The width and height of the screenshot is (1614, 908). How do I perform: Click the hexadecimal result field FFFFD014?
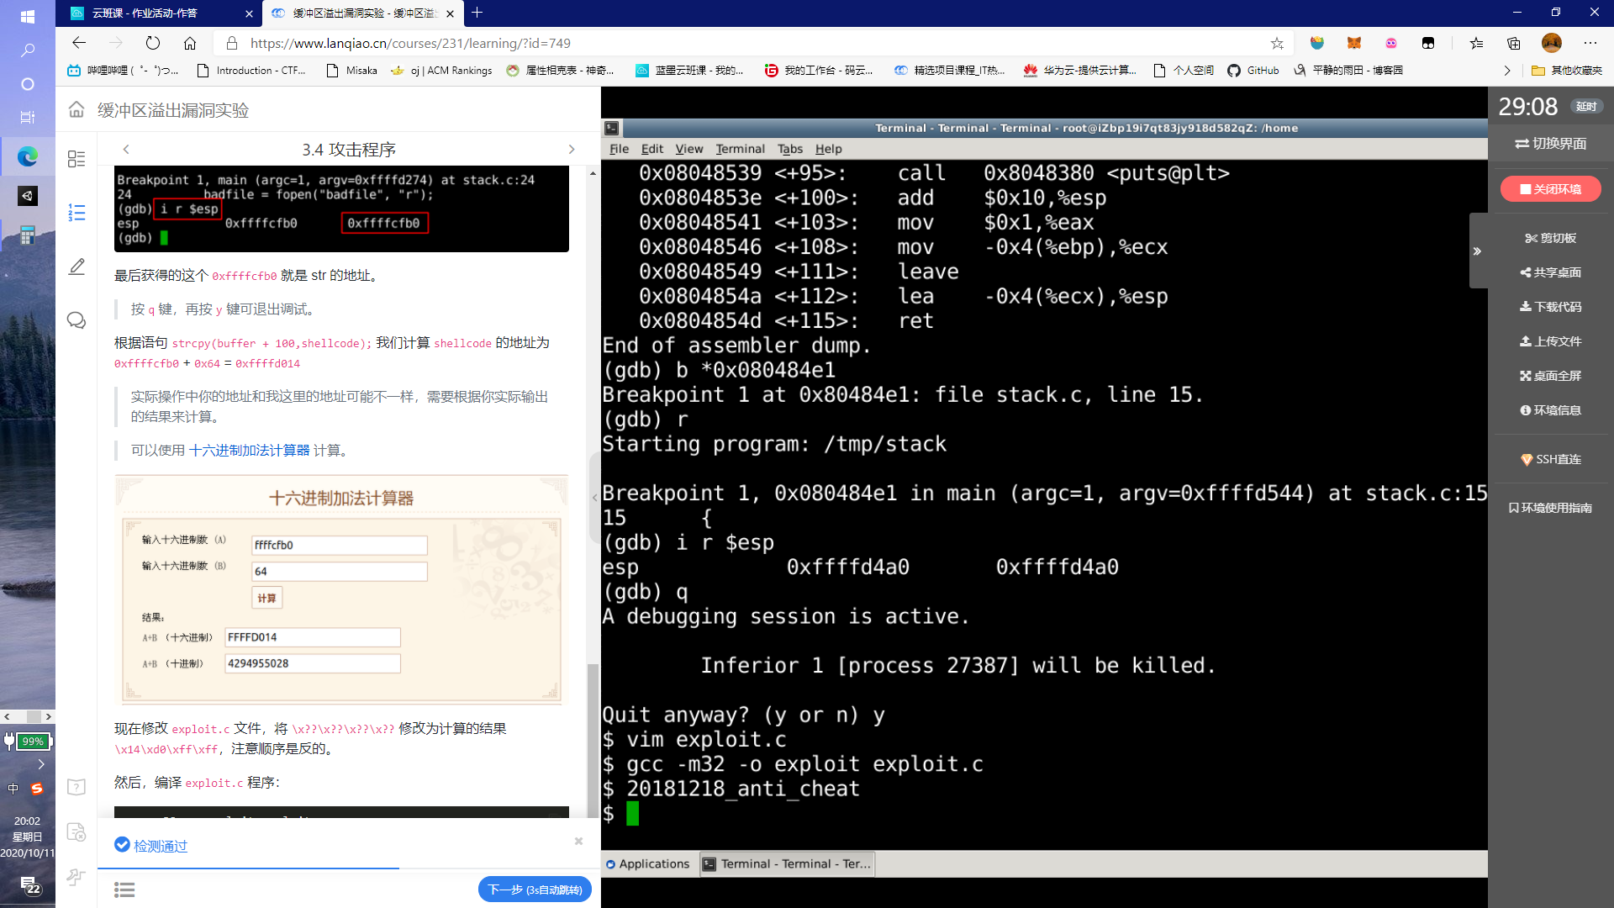[312, 637]
